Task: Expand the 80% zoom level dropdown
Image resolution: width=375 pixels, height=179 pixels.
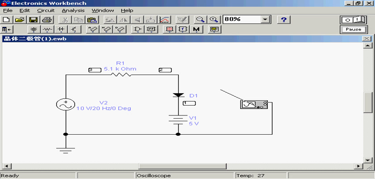Action: 266,20
